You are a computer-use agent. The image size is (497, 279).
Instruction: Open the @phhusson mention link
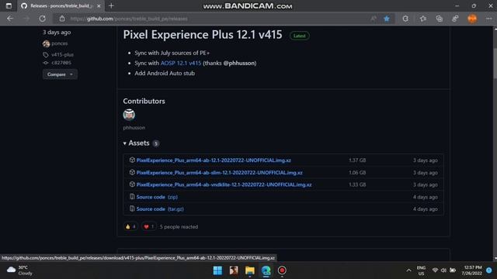click(239, 63)
